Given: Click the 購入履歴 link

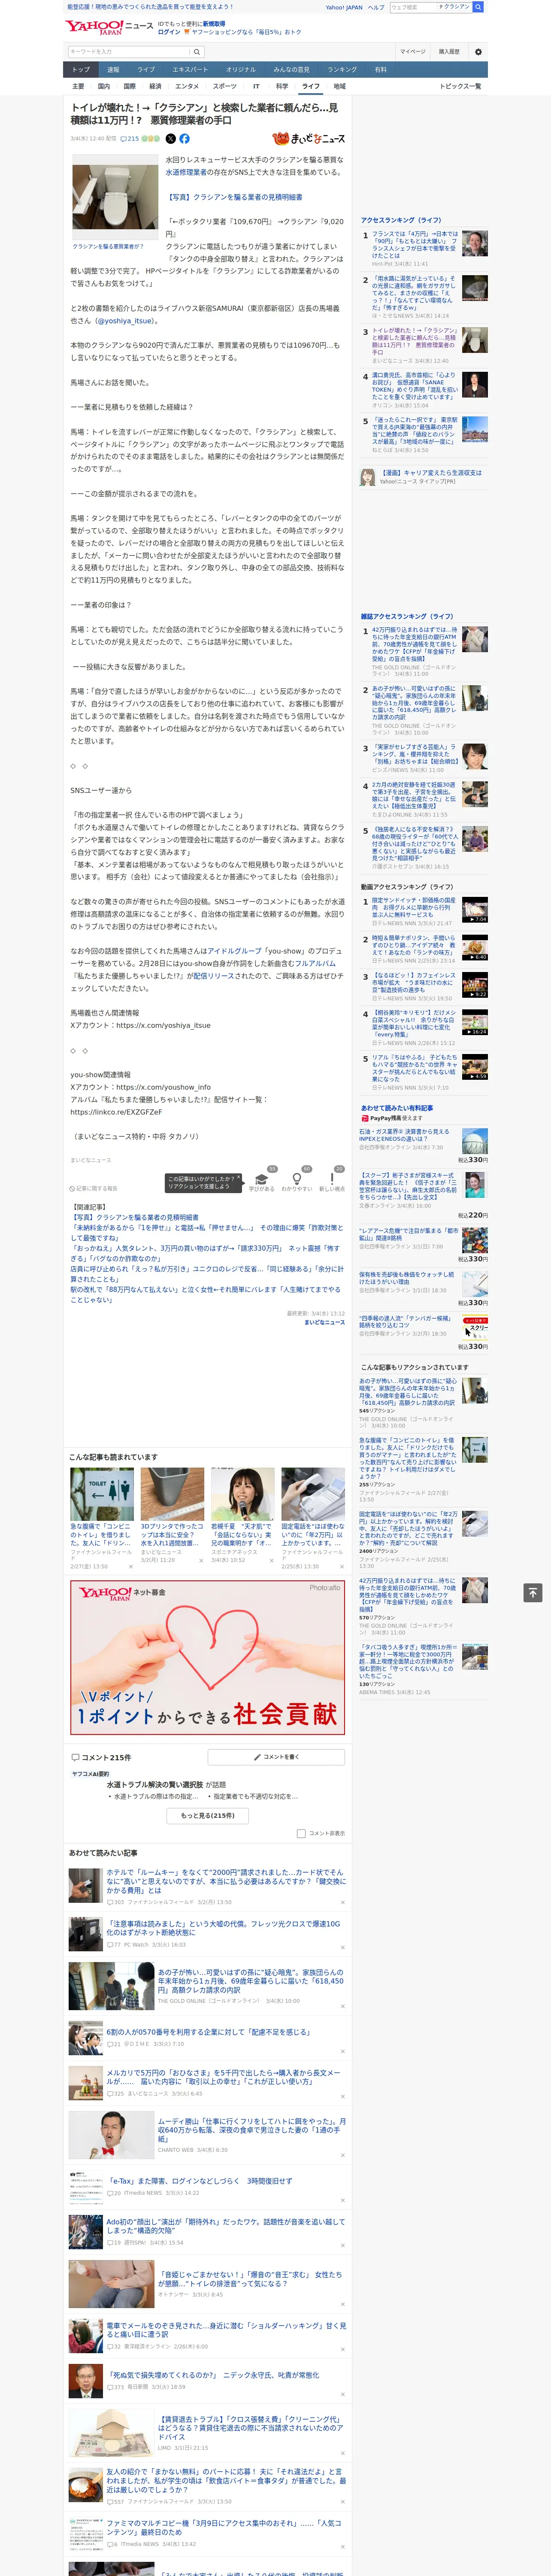Looking at the screenshot, I should [x=449, y=51].
